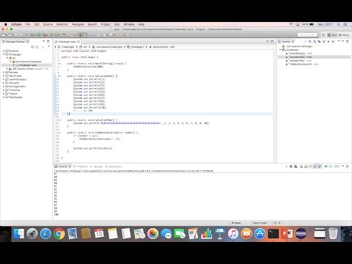This screenshot has width=352, height=264.
Task: Expand the JRE System Library node
Action: (7, 69)
